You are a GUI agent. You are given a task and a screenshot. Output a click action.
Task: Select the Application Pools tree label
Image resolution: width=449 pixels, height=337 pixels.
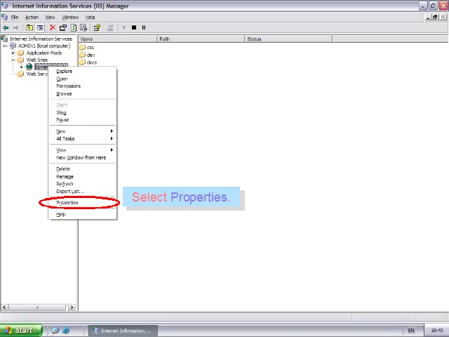point(44,53)
